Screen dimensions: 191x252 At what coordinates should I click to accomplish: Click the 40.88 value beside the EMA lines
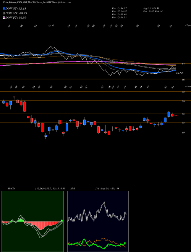coord(180,73)
